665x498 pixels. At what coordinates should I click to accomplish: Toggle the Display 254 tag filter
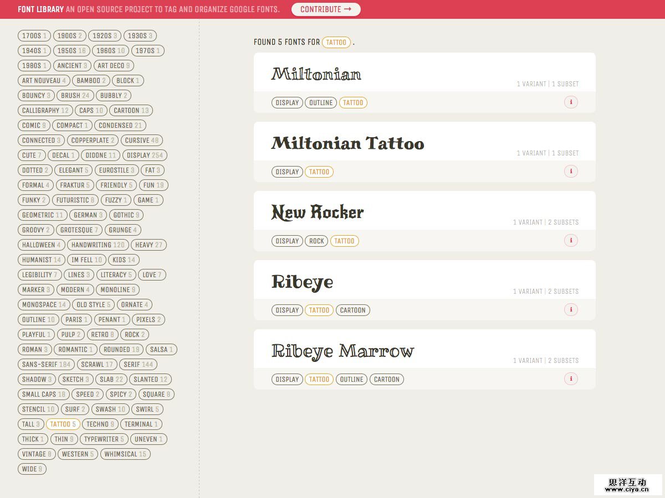[145, 155]
